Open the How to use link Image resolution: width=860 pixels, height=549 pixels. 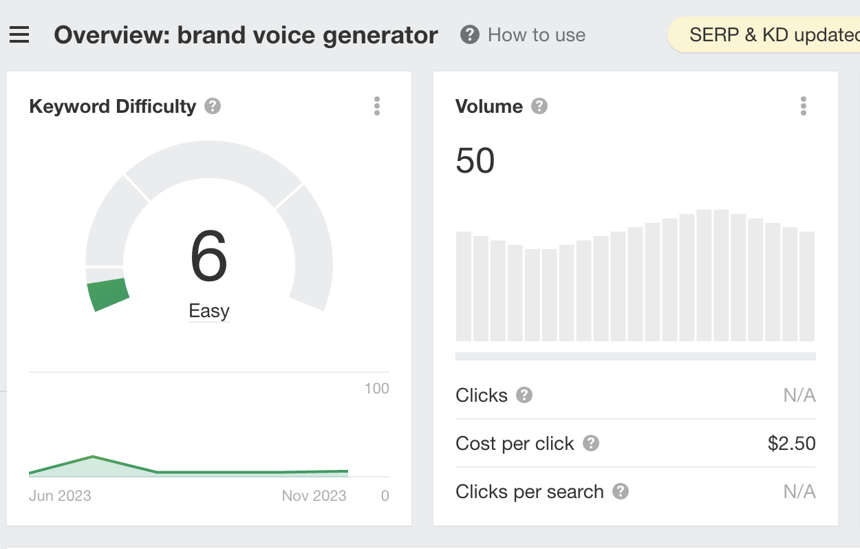pos(537,35)
